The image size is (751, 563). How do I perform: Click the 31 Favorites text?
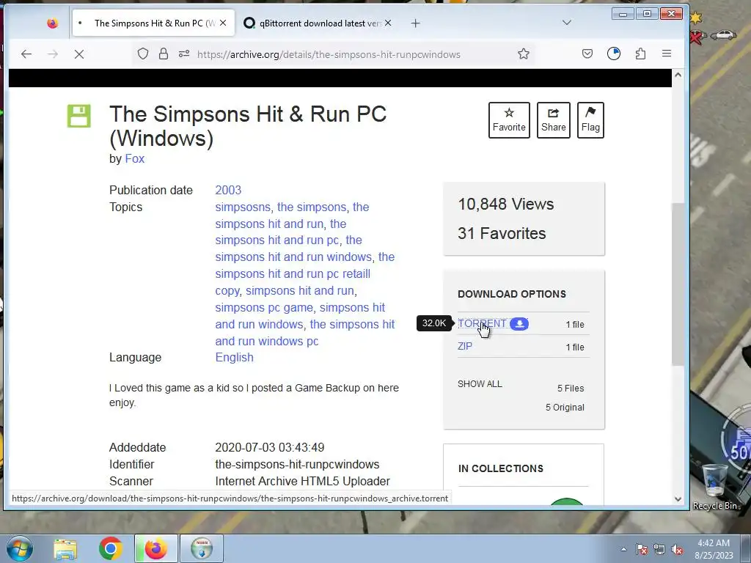coord(502,234)
